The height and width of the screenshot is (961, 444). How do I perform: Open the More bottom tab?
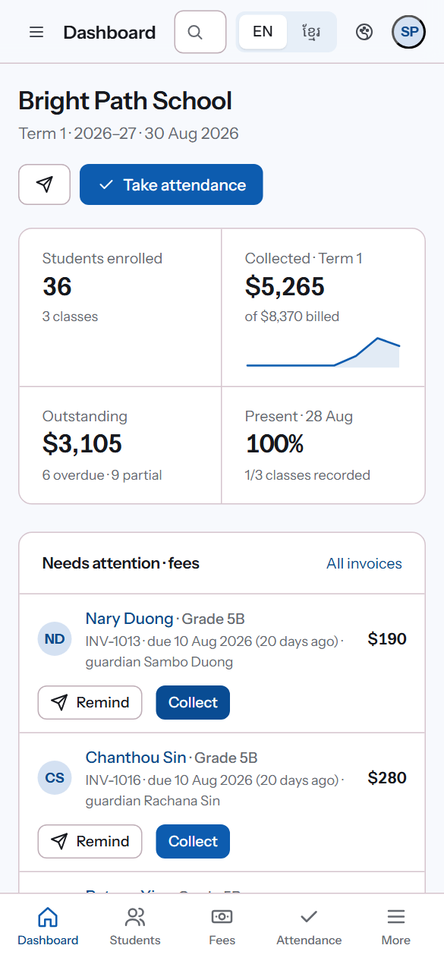[396, 927]
